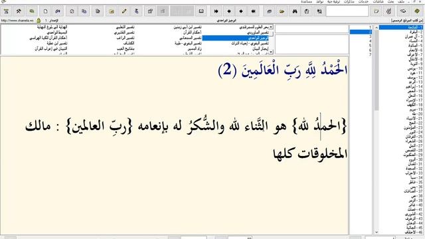Select verse number 5 in the verse list
This screenshot has height=239, width=425.
click(x=361, y=46)
